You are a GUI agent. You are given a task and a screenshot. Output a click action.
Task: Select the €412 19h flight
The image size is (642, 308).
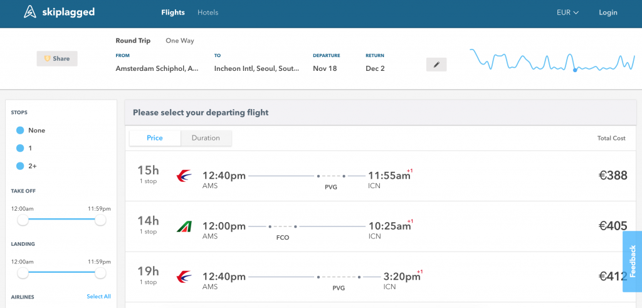coord(381,277)
